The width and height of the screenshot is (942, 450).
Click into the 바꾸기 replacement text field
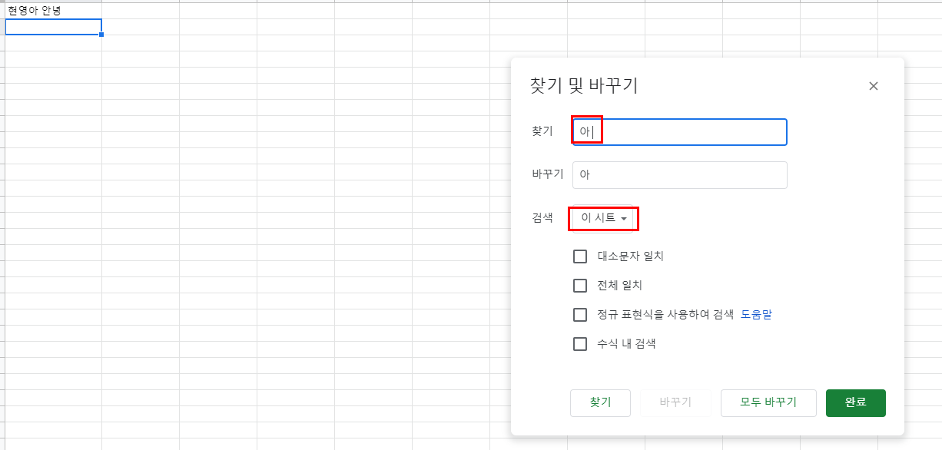(680, 175)
